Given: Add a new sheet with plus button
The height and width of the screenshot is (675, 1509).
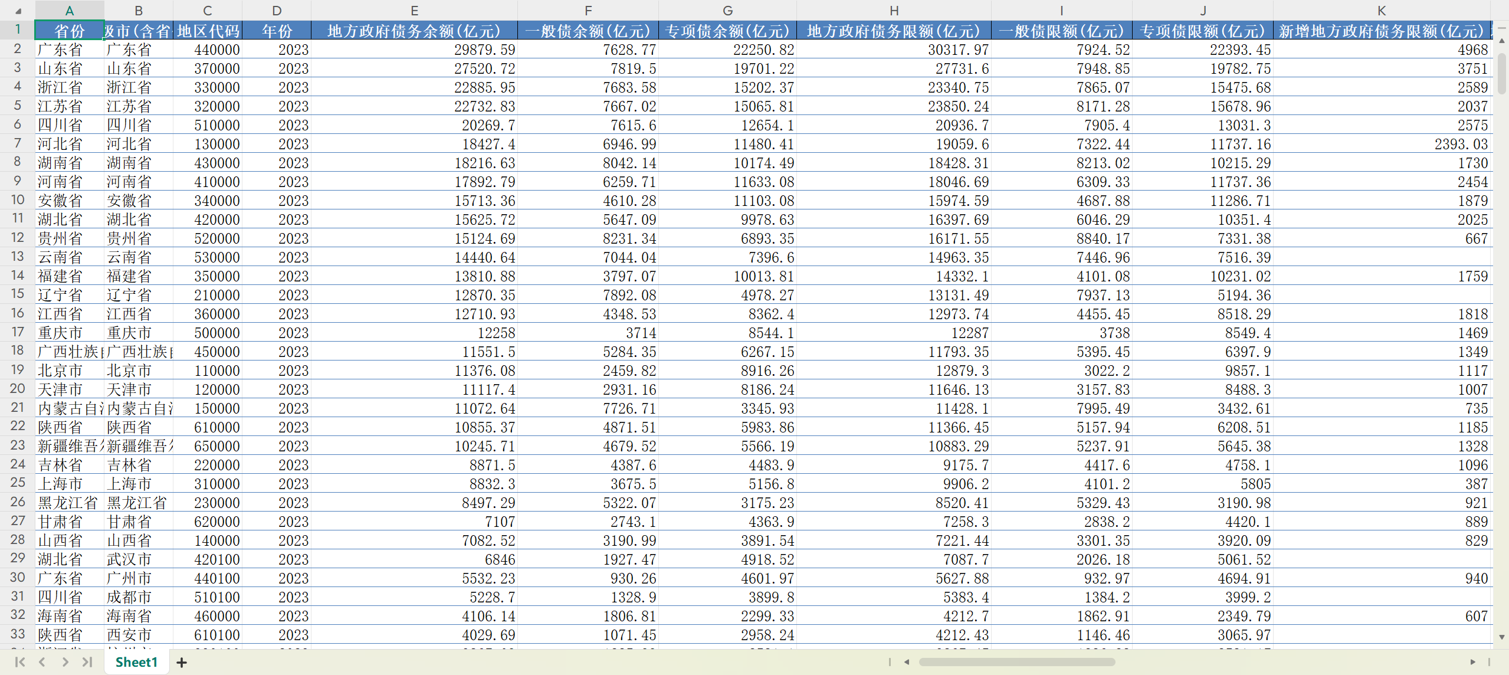Looking at the screenshot, I should pos(182,663).
